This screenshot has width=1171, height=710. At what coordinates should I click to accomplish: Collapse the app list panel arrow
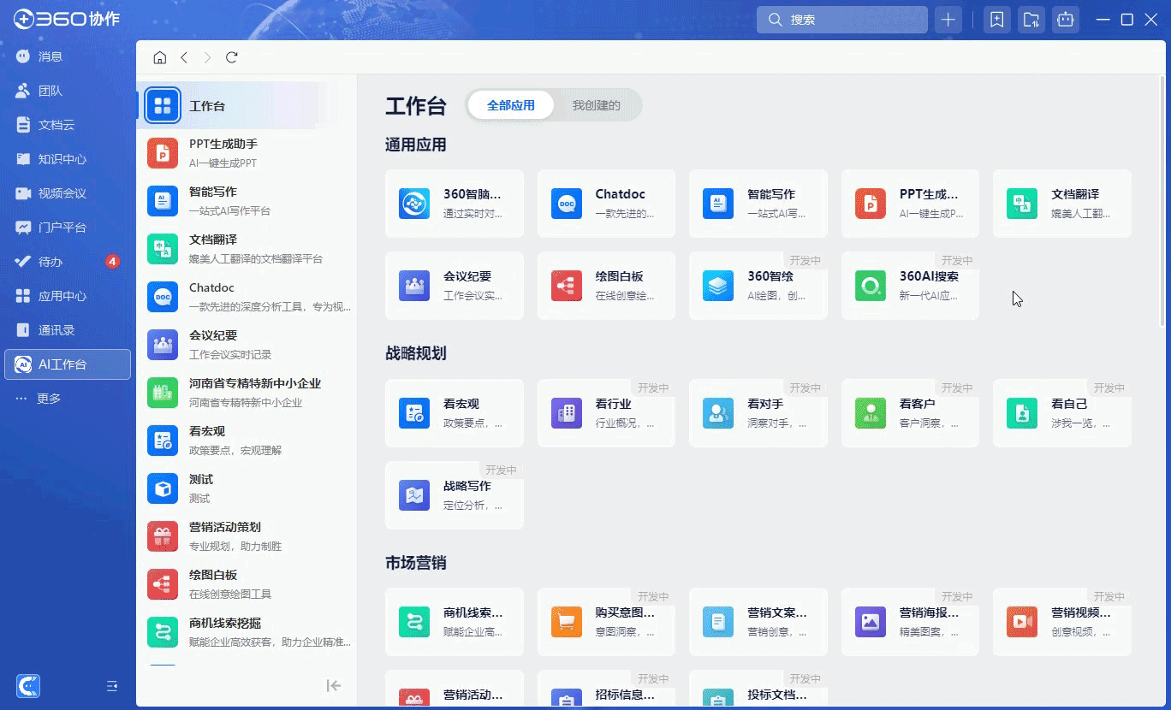334,685
